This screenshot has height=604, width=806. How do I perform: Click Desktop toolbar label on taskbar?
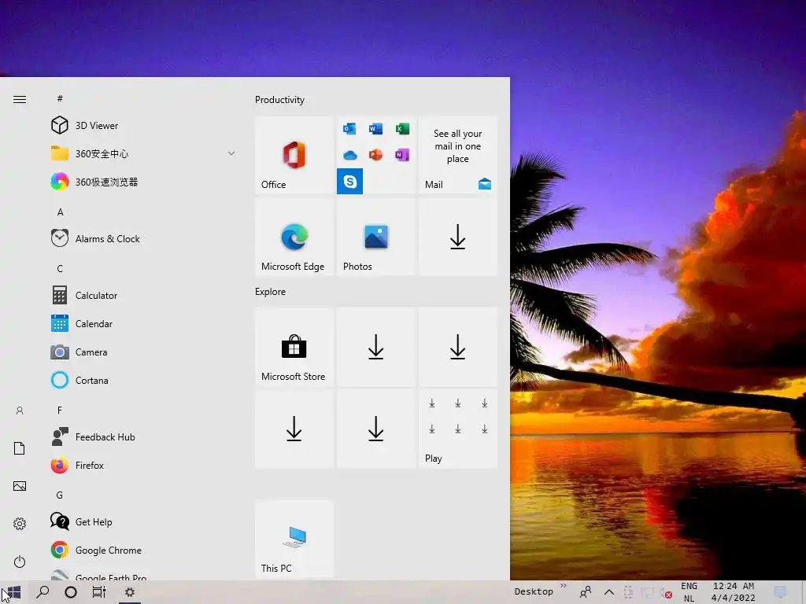pos(534,591)
